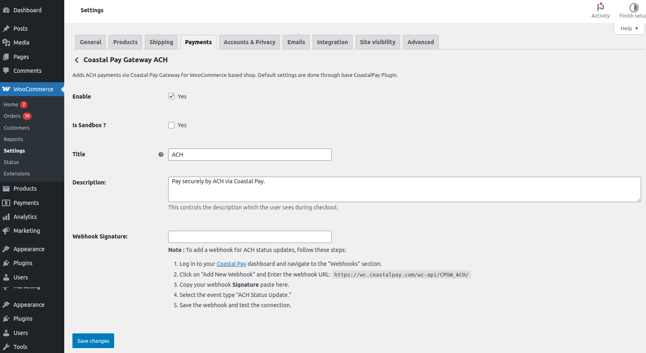Click inside the Description text area
646x353 pixels.
[404, 189]
